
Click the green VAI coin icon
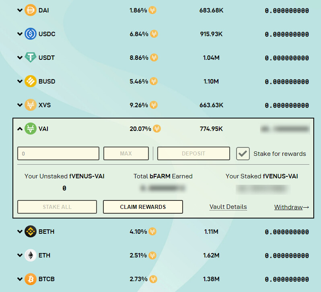click(31, 129)
